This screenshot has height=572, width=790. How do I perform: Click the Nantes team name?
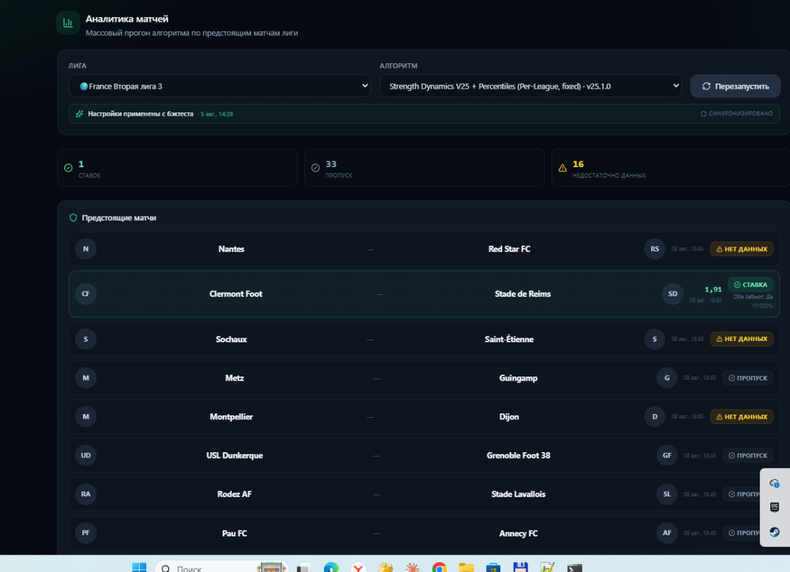tap(231, 249)
